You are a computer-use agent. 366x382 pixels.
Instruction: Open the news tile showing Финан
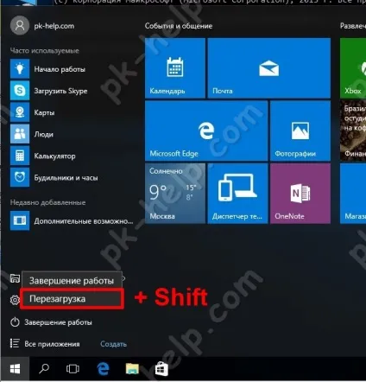[353, 131]
